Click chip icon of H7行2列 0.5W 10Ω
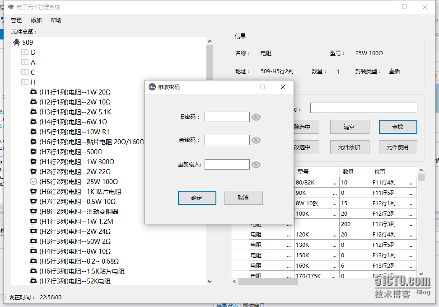Viewport: 439px width, 307px height. pyautogui.click(x=33, y=201)
